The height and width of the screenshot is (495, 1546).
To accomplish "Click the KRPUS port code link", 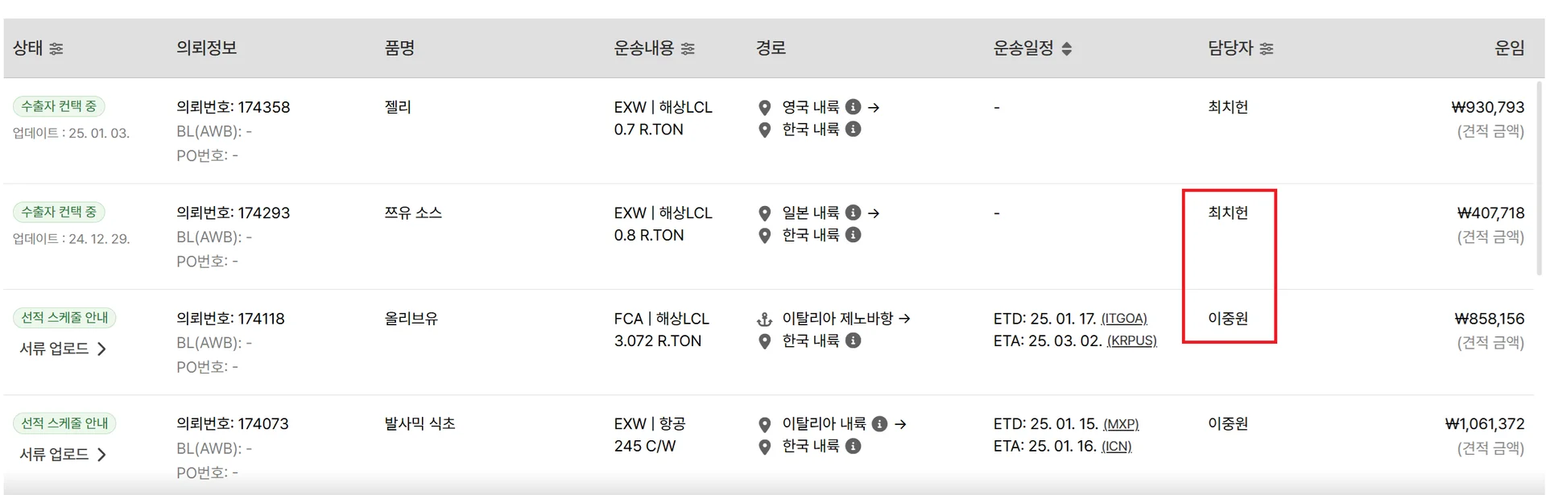I will point(1131,341).
